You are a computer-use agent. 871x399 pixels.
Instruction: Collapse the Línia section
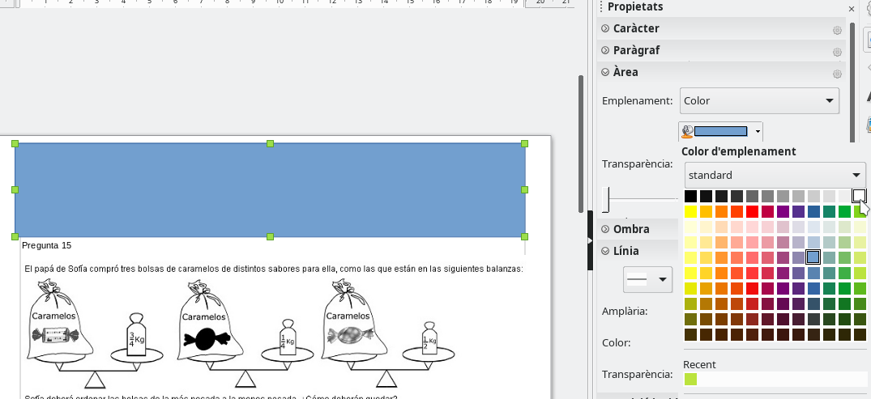pyautogui.click(x=605, y=251)
